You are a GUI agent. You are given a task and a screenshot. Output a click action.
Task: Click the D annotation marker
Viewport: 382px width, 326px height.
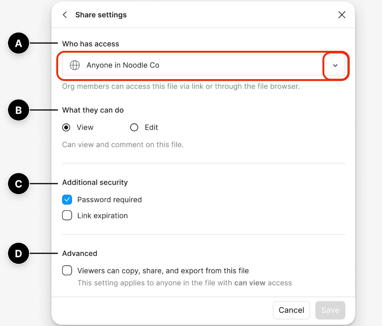click(19, 253)
